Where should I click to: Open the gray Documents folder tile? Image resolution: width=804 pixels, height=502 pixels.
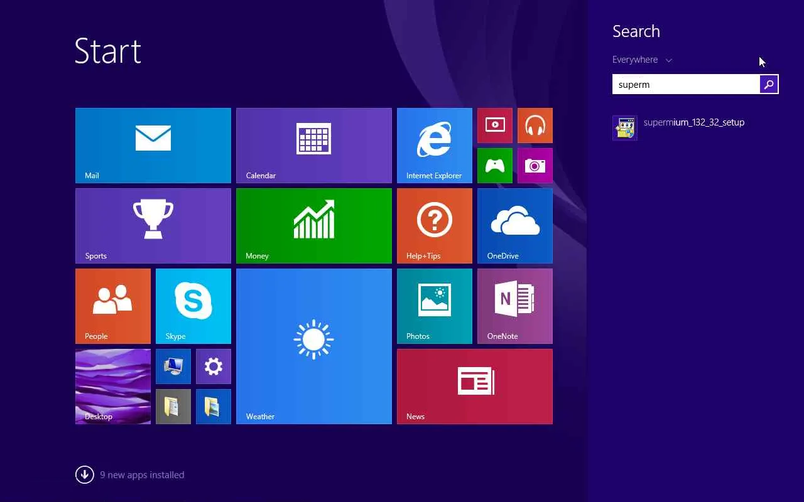[173, 407]
